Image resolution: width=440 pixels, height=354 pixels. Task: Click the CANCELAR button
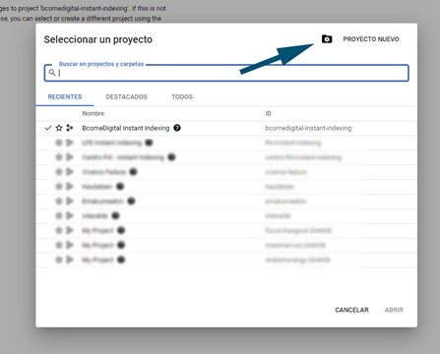tap(351, 310)
